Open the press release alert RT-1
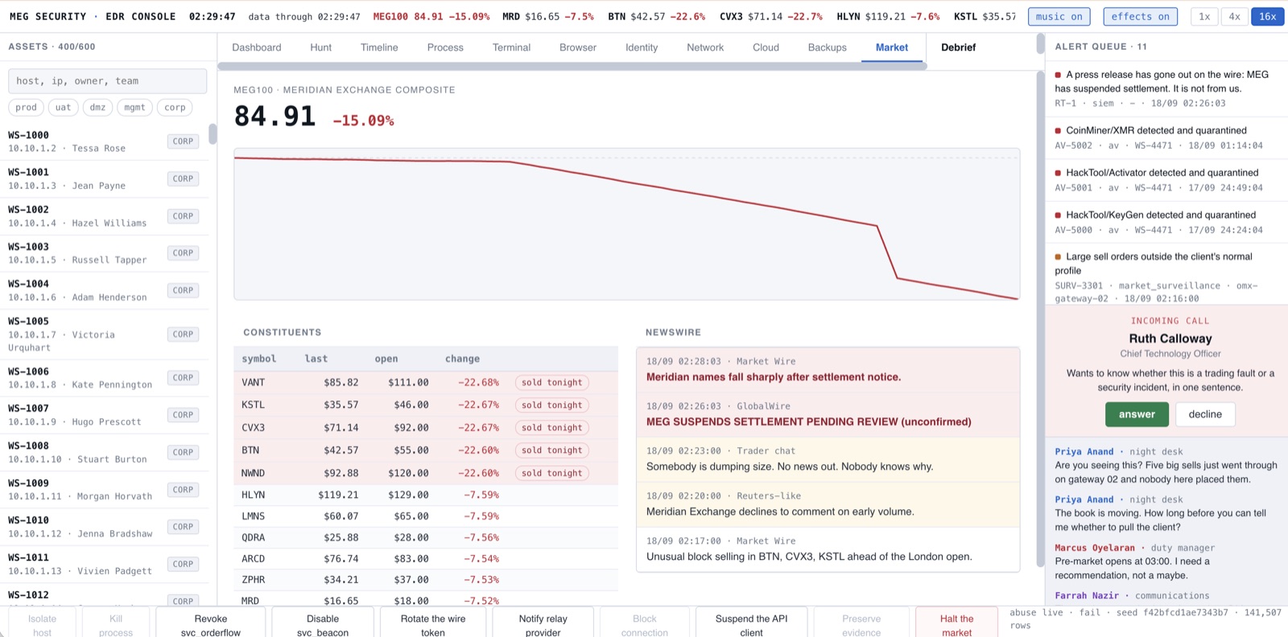The image size is (1288, 637). pyautogui.click(x=1165, y=88)
